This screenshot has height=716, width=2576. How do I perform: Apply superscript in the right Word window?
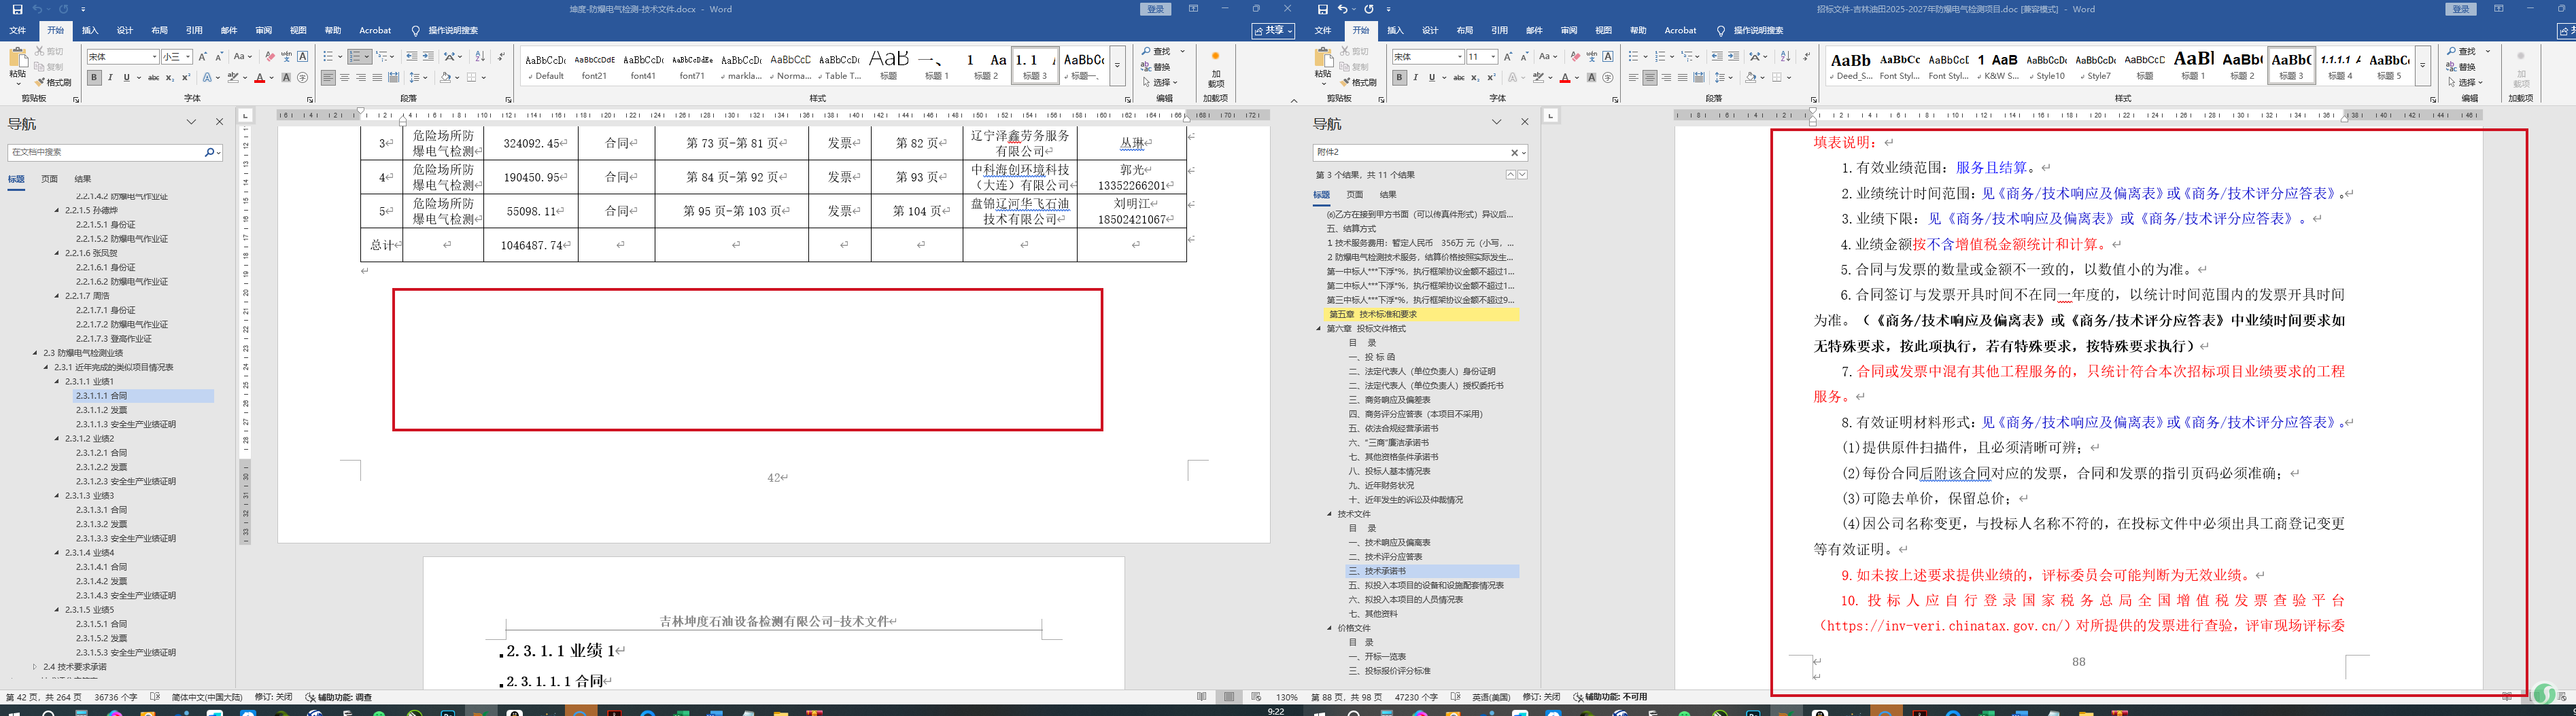pyautogui.click(x=1491, y=77)
